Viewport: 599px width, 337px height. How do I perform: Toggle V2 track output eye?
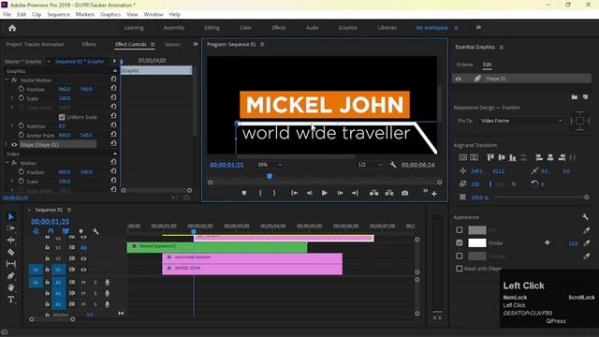point(83,258)
